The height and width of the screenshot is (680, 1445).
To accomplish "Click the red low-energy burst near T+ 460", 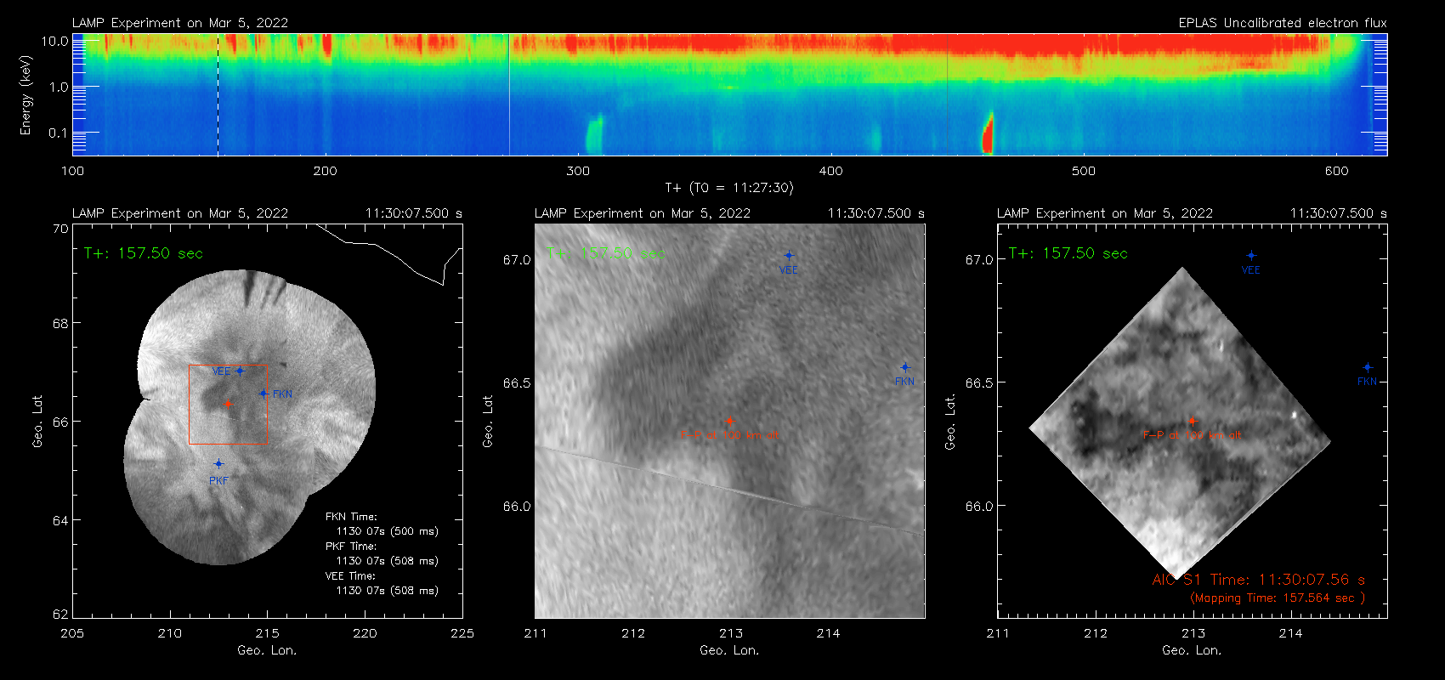I will (988, 133).
